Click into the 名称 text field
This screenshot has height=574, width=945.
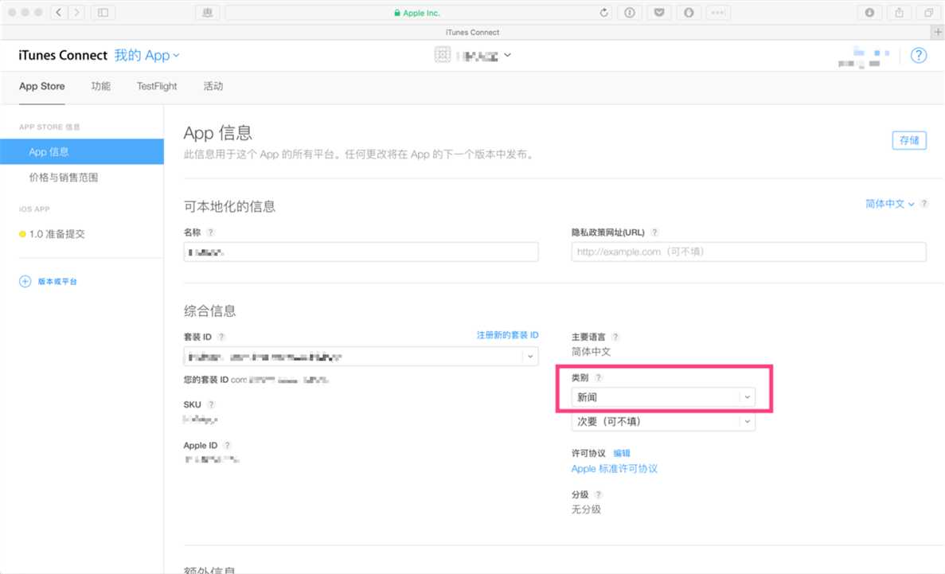click(x=361, y=252)
